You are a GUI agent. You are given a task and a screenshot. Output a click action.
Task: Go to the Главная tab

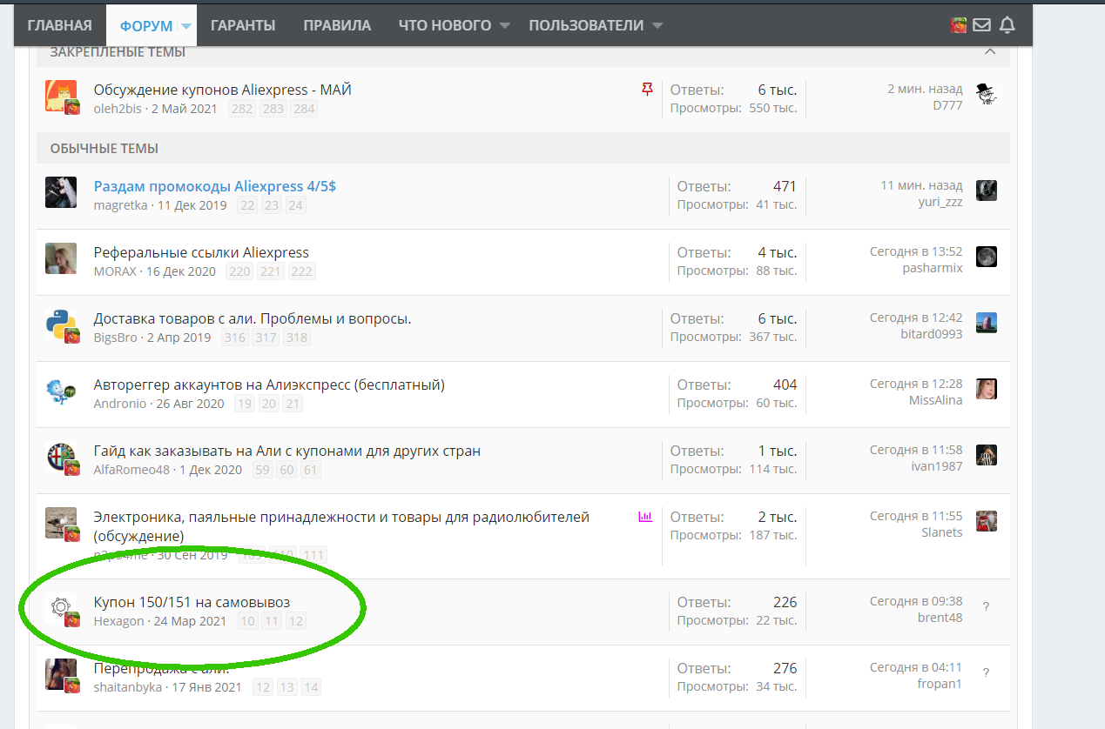59,25
